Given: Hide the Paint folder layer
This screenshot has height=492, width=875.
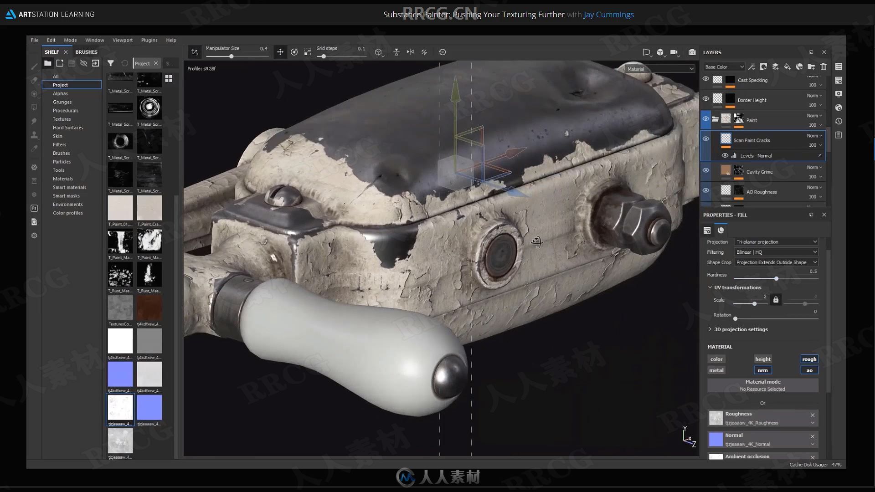Looking at the screenshot, I should [x=705, y=119].
